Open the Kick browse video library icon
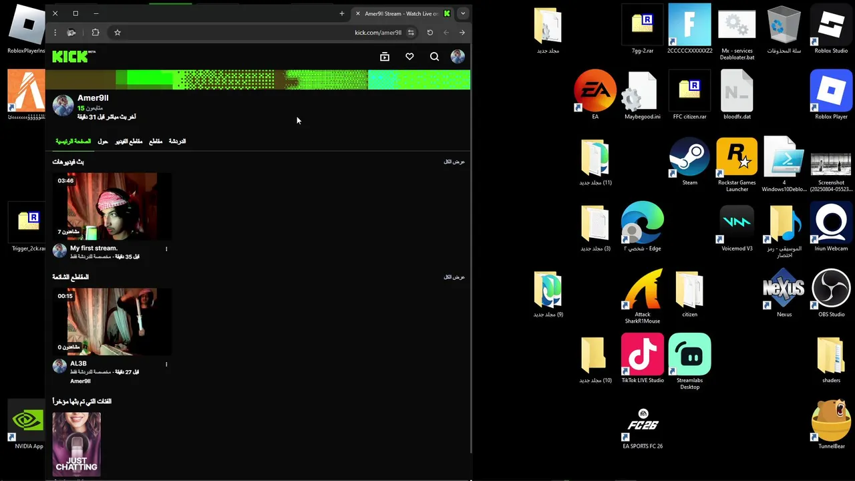 coord(385,57)
